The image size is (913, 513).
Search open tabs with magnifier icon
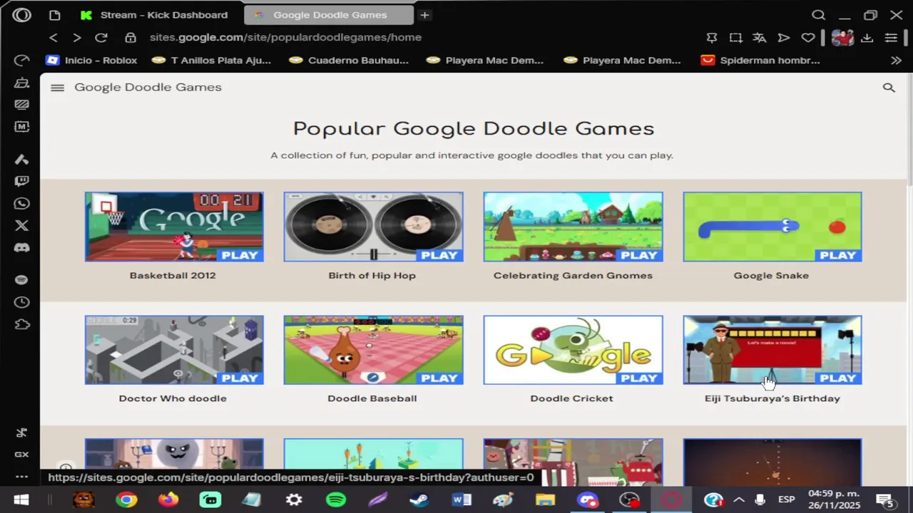click(819, 15)
